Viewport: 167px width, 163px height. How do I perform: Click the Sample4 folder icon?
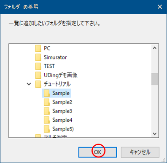pyautogui.click(x=47, y=120)
